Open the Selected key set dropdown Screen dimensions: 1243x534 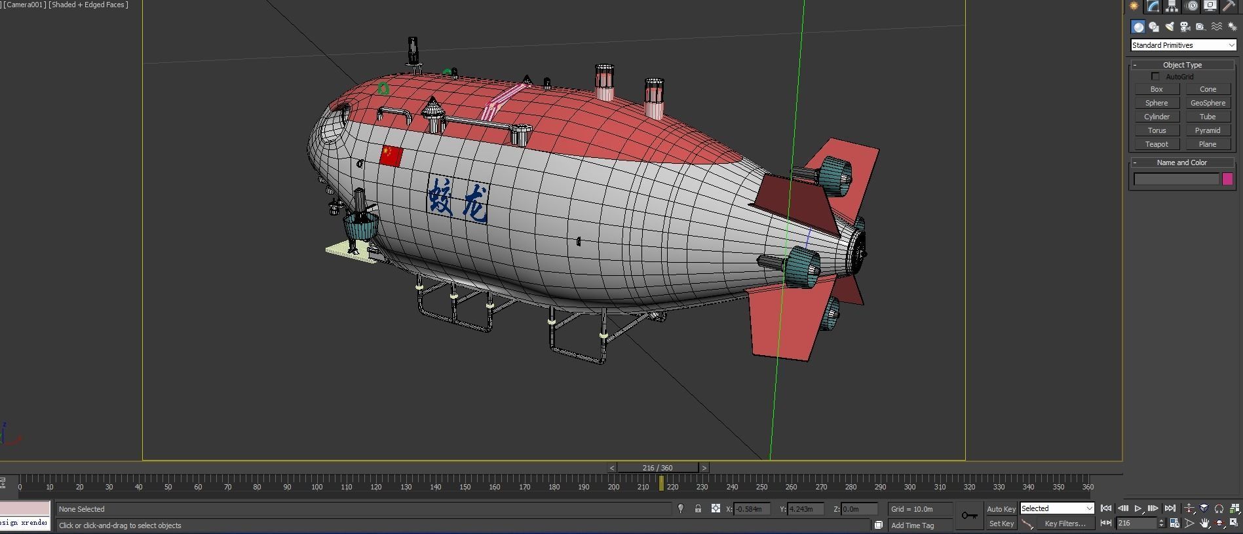[x=1057, y=508]
